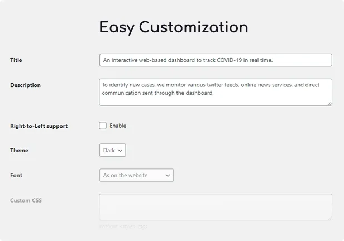
Task: Click the "Dark" text in Theme selector
Action: [x=109, y=150]
